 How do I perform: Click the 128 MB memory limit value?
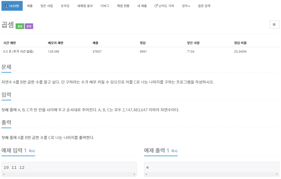53,52
